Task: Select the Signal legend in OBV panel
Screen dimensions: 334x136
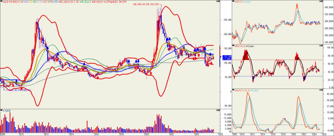Action: pyautogui.click(x=248, y=1)
